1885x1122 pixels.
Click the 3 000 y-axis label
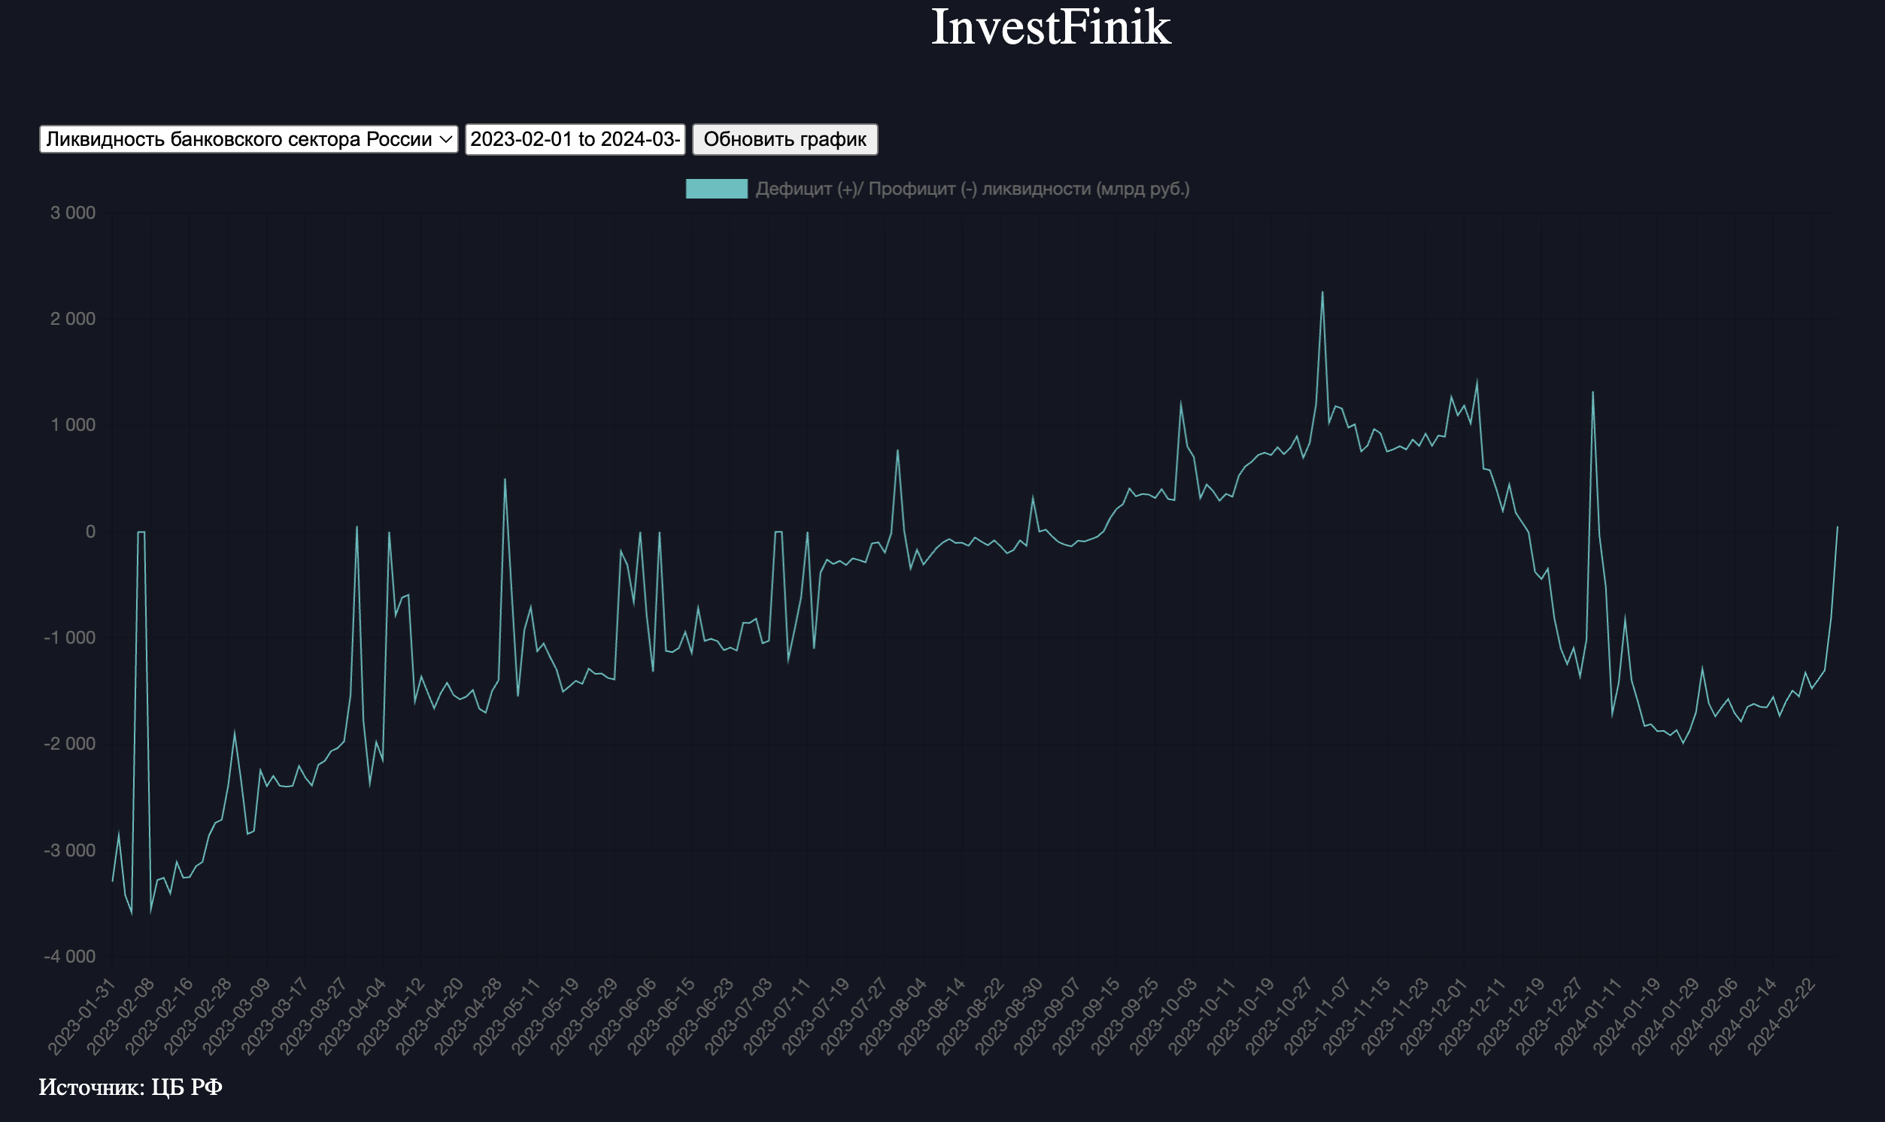pyautogui.click(x=74, y=214)
